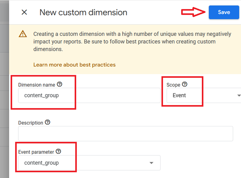The width and height of the screenshot is (241, 178).
Task: Open the Scope dropdown set to Event
Action: [x=204, y=95]
